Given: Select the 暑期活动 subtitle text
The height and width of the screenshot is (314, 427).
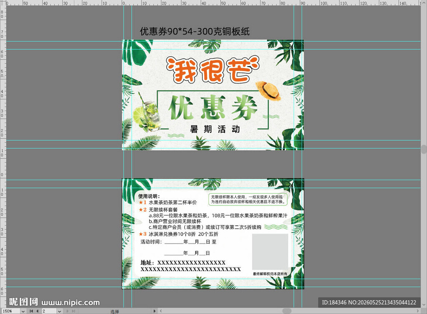Looking at the screenshot, I should pyautogui.click(x=215, y=129).
